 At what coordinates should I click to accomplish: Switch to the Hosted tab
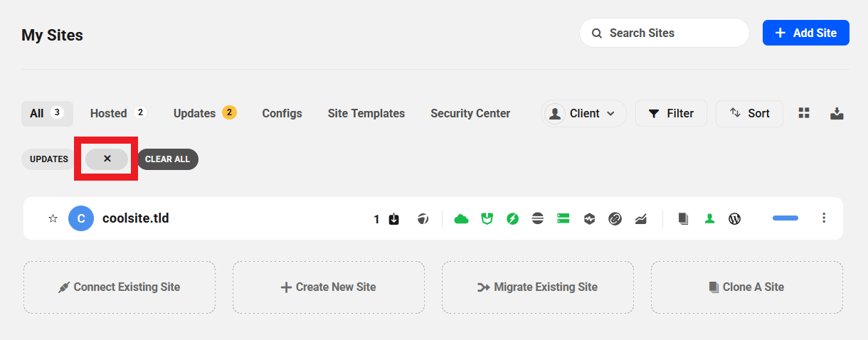tap(117, 113)
